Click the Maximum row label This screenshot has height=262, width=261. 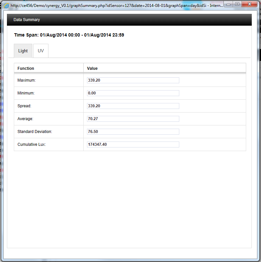pos(26,80)
